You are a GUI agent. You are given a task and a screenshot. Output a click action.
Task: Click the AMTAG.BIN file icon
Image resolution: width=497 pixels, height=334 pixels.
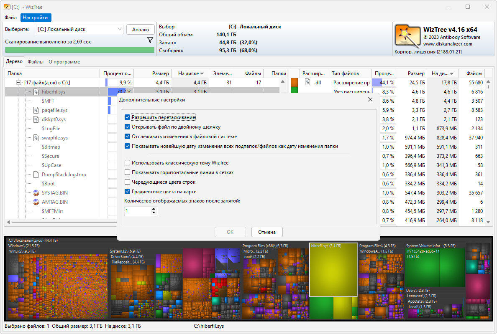(x=36, y=202)
